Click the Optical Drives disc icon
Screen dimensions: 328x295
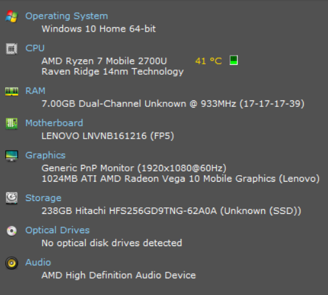12,231
